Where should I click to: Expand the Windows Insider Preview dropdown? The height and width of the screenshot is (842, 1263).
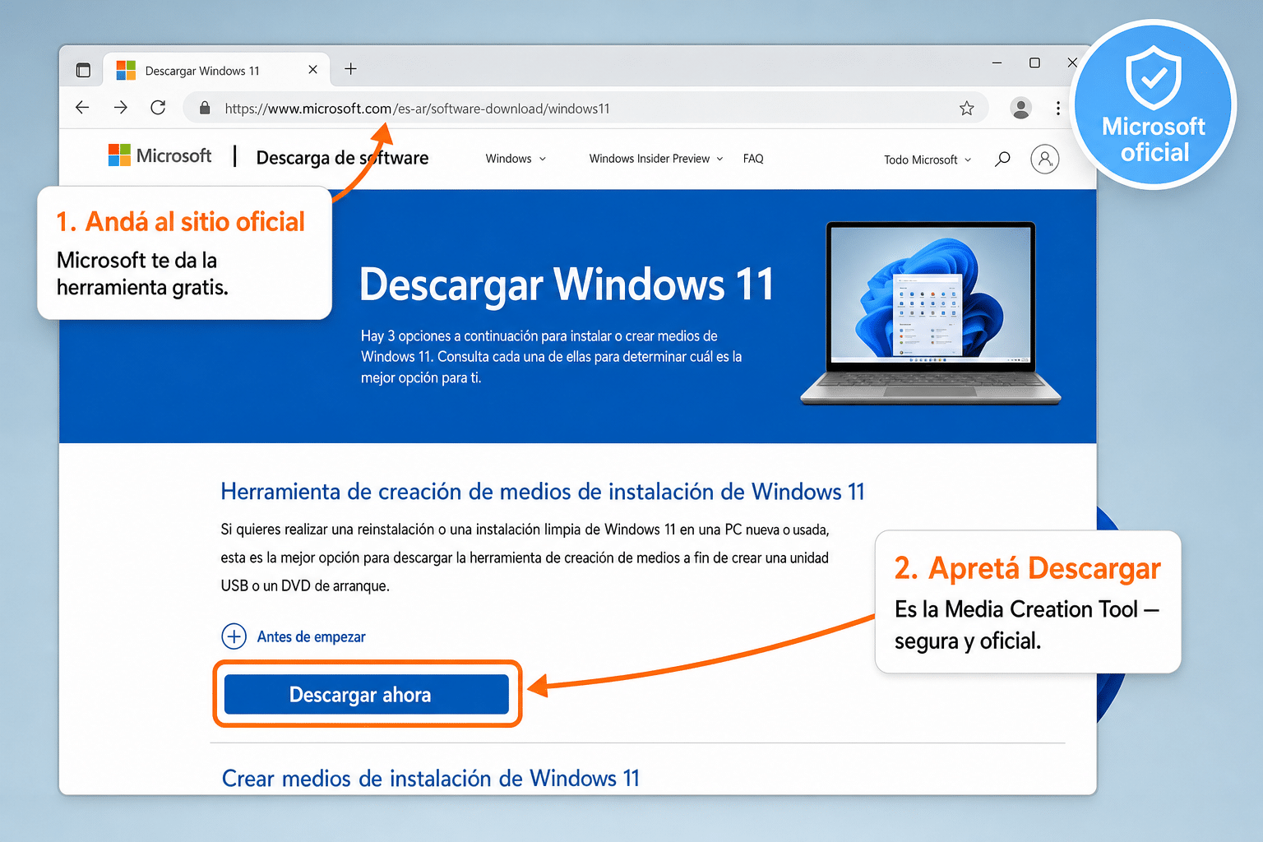pos(656,159)
